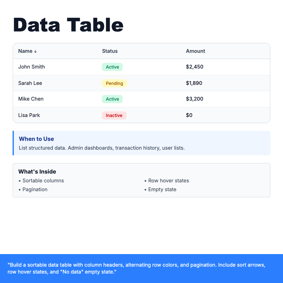The height and width of the screenshot is (283, 283).
Task: Click the Active badge for Mike Chen
Action: 112,99
